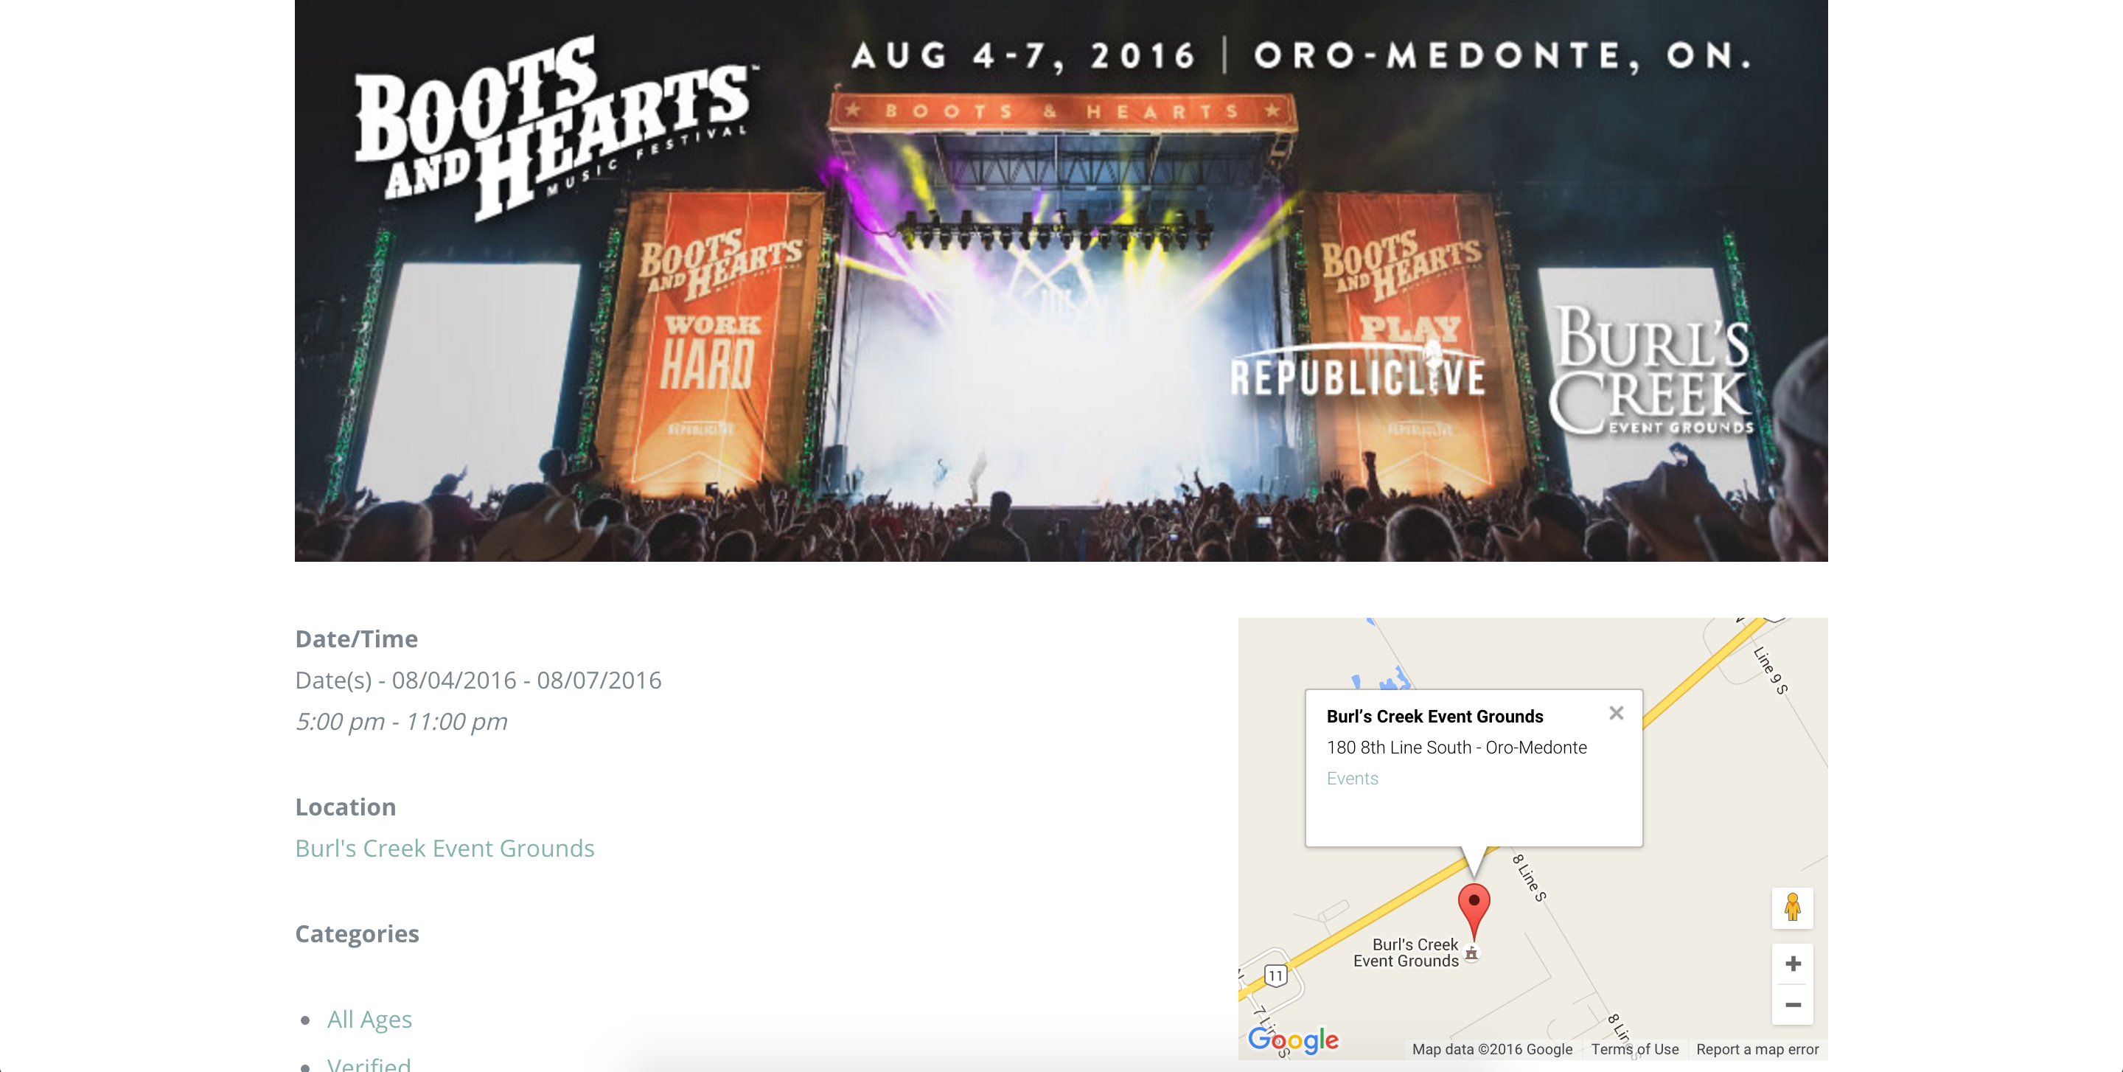Click the Highway 11 shield on map
Screen dimensions: 2123x1072
pos(1276,976)
